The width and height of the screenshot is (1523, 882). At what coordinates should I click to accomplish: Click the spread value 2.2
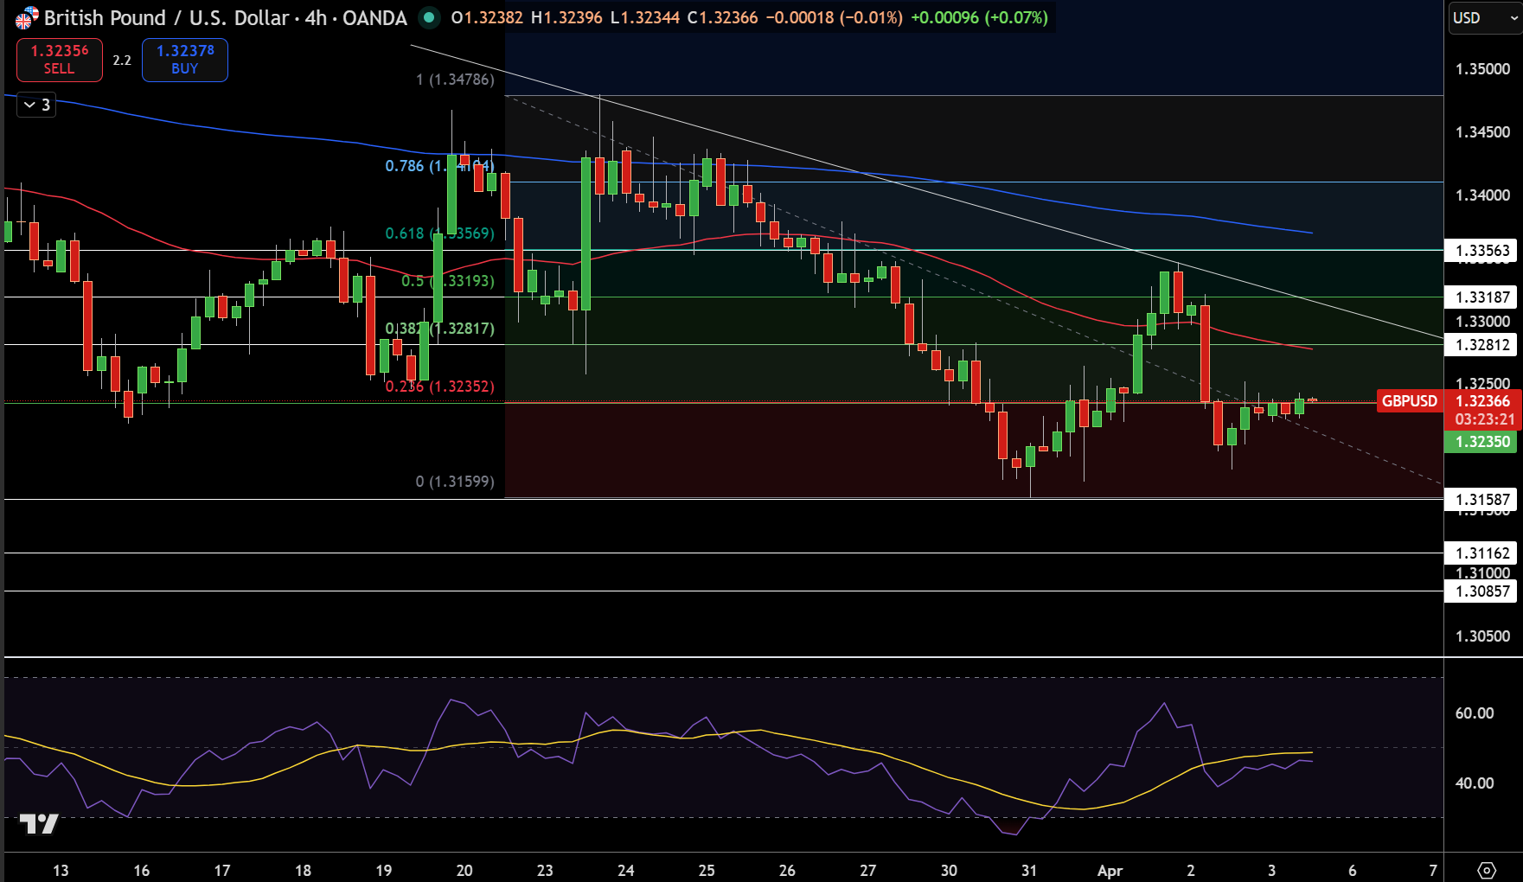coord(122,61)
